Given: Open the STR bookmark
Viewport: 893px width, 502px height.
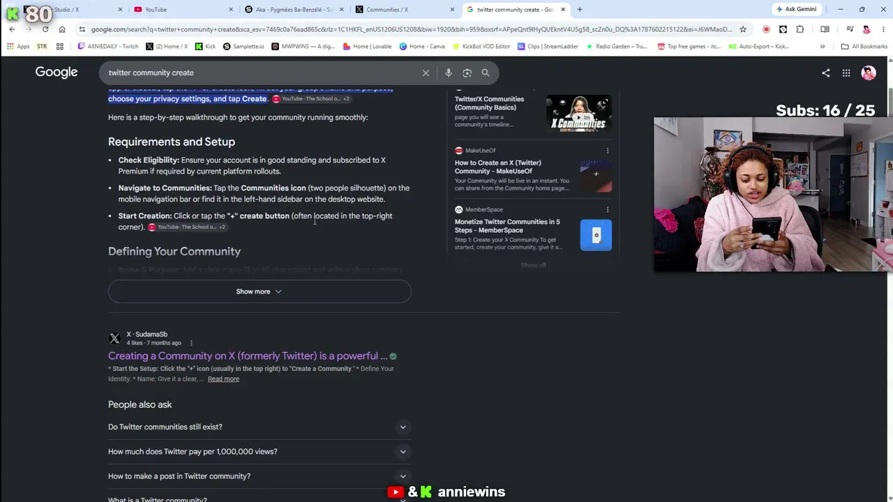Looking at the screenshot, I should (x=42, y=47).
